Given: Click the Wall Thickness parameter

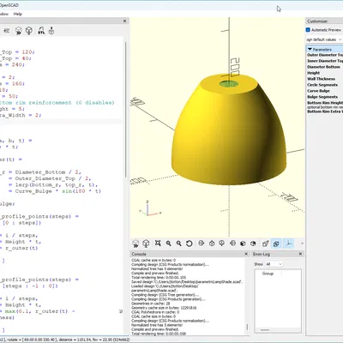Looking at the screenshot, I should point(321,79).
